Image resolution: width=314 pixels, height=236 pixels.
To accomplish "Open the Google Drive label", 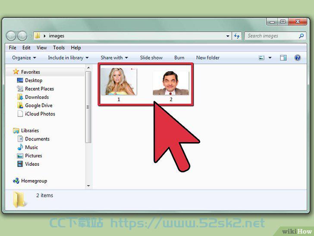I will 39,105.
